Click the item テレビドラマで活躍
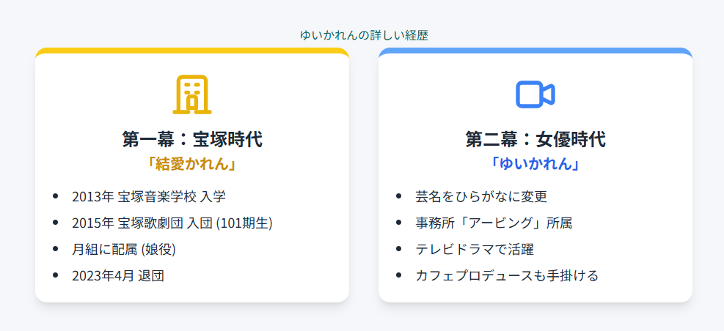724x331 pixels. (x=474, y=249)
